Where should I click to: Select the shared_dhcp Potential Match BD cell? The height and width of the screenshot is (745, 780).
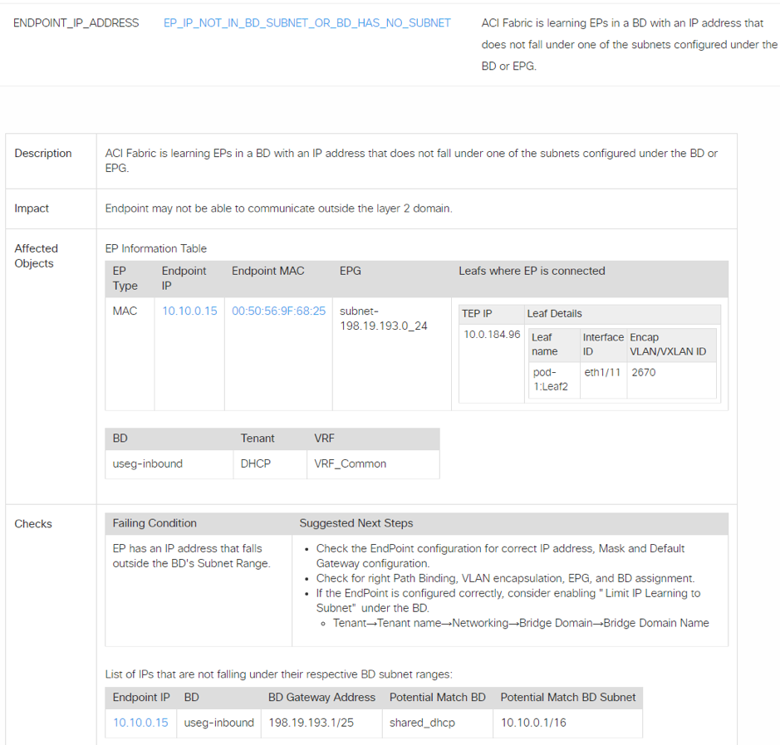422,723
